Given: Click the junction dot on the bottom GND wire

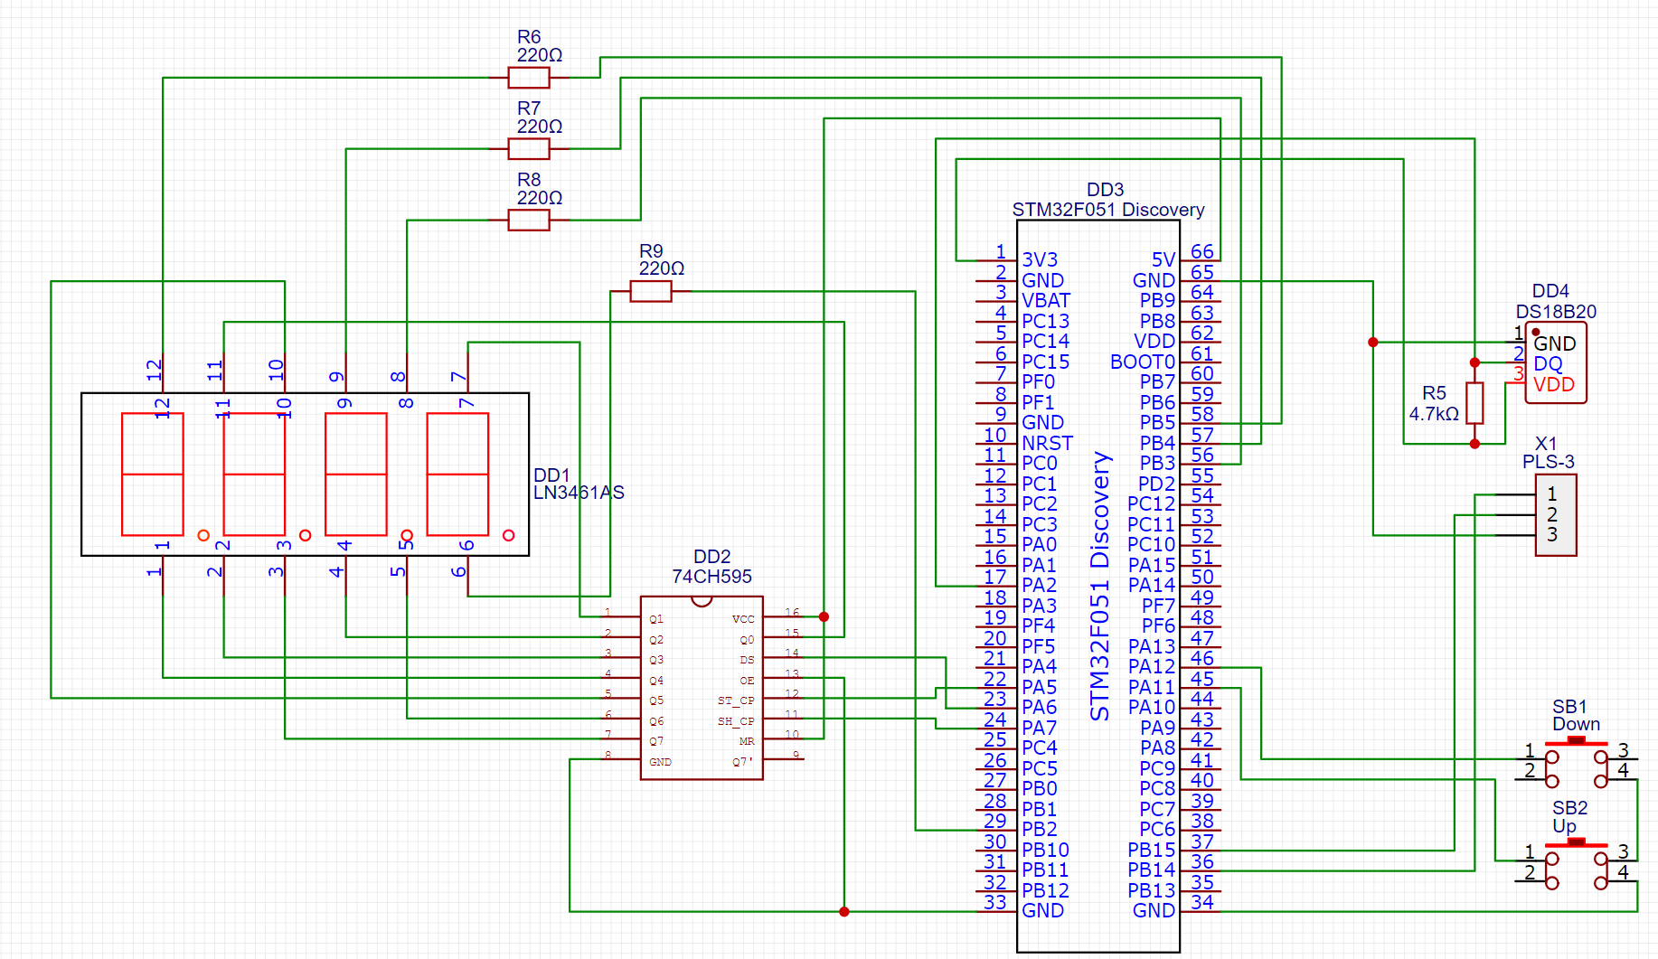Looking at the screenshot, I should pos(843,911).
